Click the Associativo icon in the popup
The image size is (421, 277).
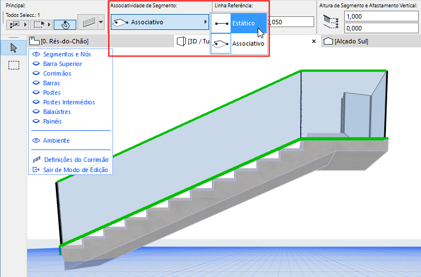[x=221, y=43]
